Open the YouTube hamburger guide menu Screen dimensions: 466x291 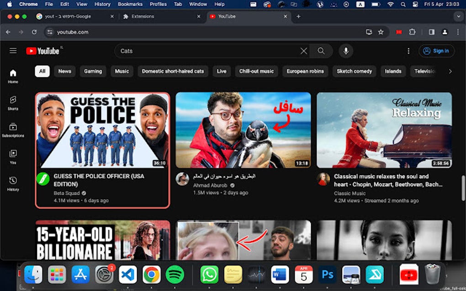(13, 51)
